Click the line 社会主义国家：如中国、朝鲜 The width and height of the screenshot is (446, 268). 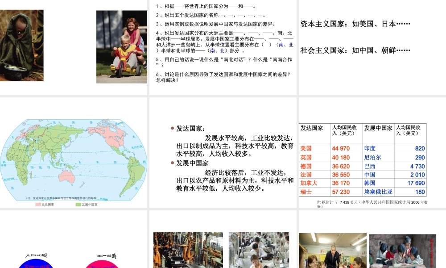(x=355, y=50)
